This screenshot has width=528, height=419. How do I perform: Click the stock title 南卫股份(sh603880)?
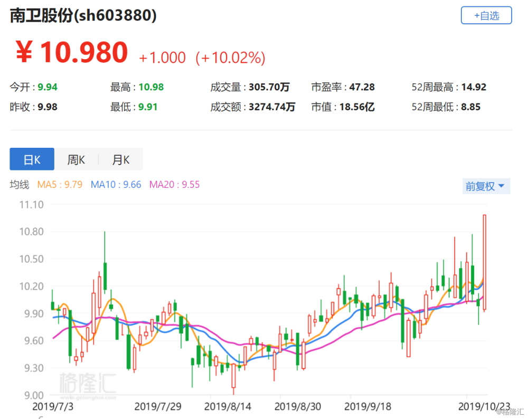coord(83,15)
